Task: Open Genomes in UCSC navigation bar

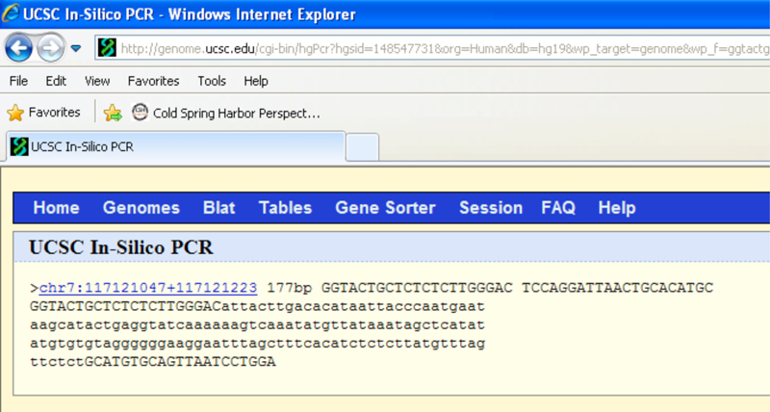Action: click(x=141, y=208)
